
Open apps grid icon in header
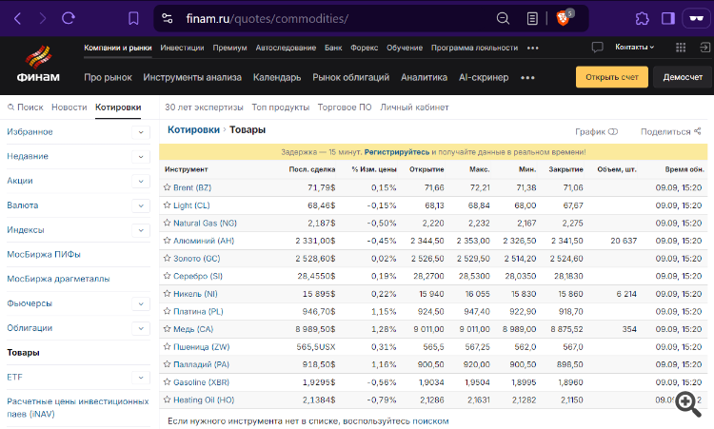(x=681, y=48)
